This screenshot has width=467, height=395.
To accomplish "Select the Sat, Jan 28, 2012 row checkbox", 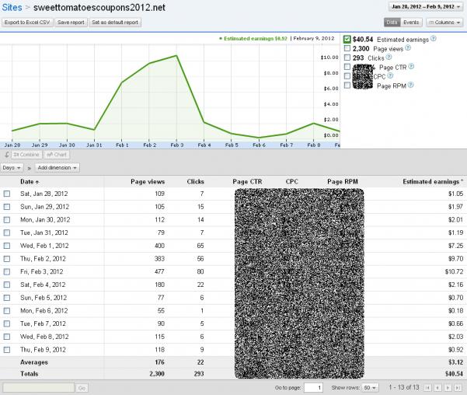I will coord(7,194).
